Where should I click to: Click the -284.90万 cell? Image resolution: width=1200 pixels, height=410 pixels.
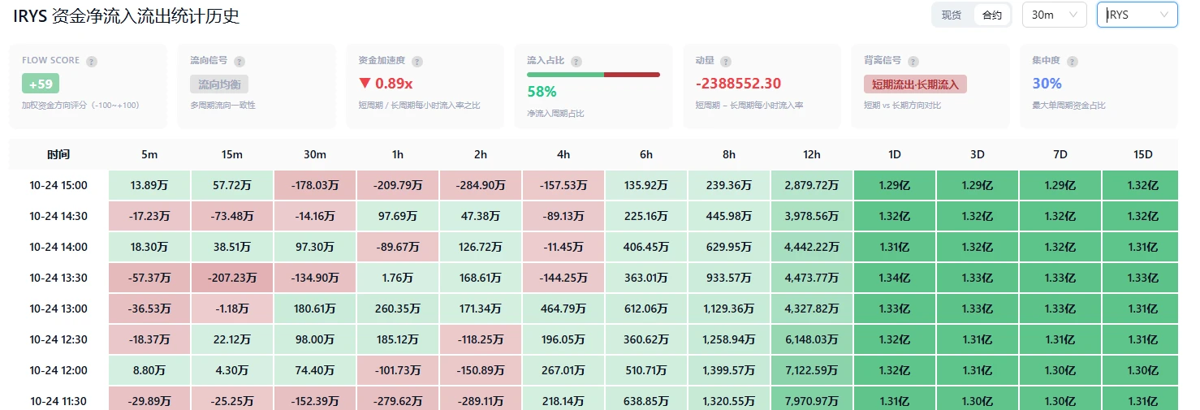coord(481,185)
